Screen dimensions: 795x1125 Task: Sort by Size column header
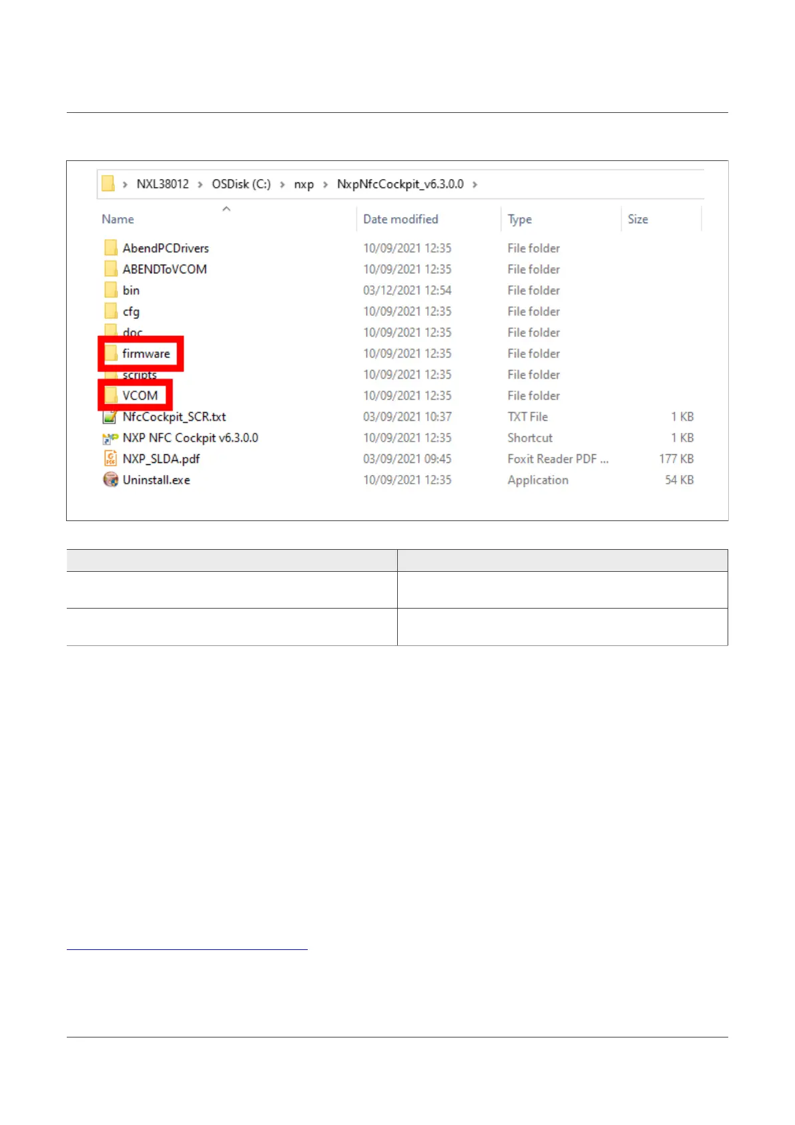pyautogui.click(x=637, y=219)
